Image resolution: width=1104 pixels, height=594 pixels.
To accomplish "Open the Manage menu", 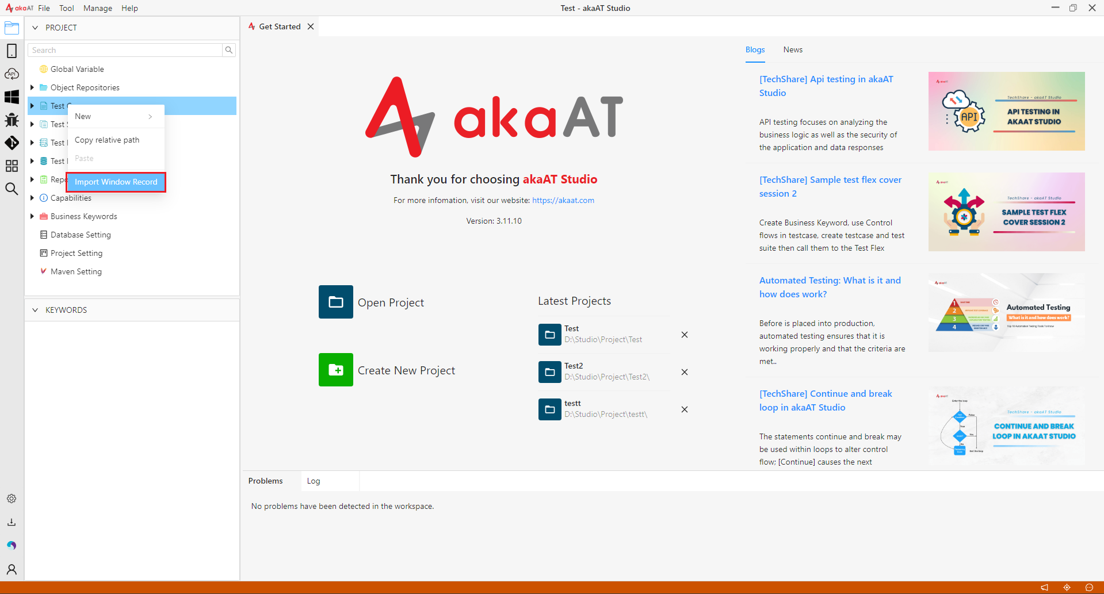I will 98,8.
